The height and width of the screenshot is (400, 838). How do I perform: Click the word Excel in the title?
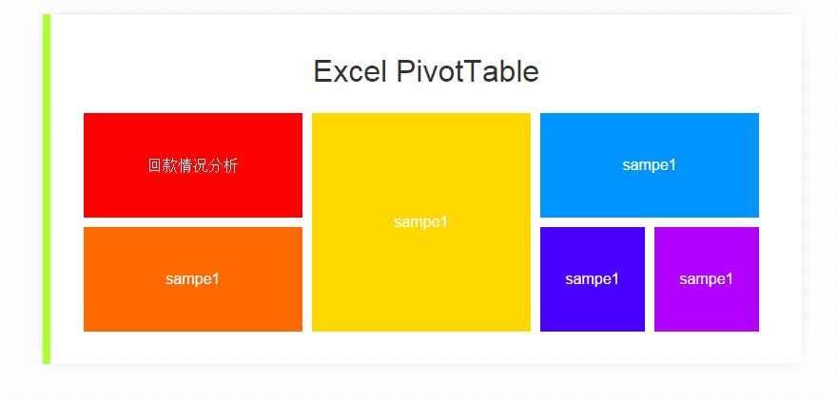pos(350,71)
